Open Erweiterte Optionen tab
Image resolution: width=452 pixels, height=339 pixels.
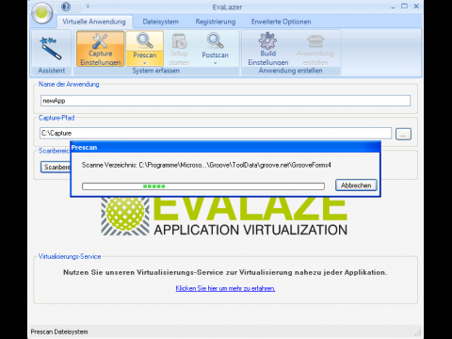pos(281,22)
